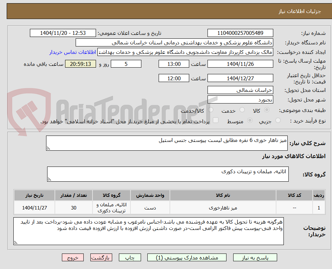Click the general description text area

tap(167, 143)
